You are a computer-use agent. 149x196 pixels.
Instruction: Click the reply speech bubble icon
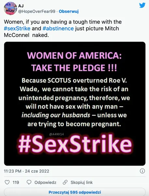[29, 182]
